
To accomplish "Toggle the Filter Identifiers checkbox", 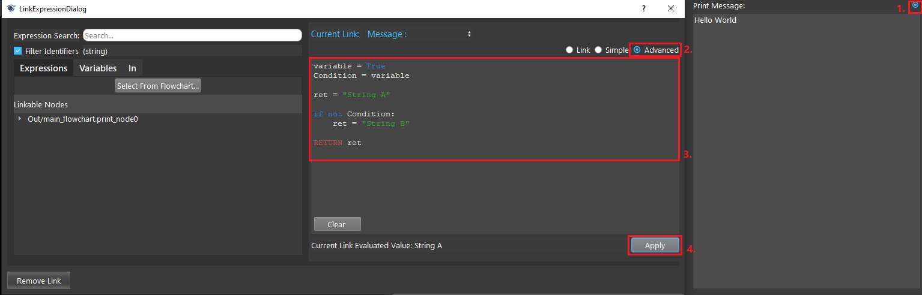I will (x=18, y=51).
